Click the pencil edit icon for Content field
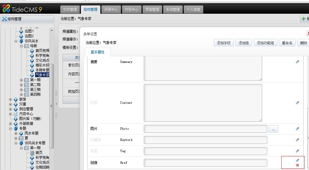 pyautogui.click(x=297, y=103)
